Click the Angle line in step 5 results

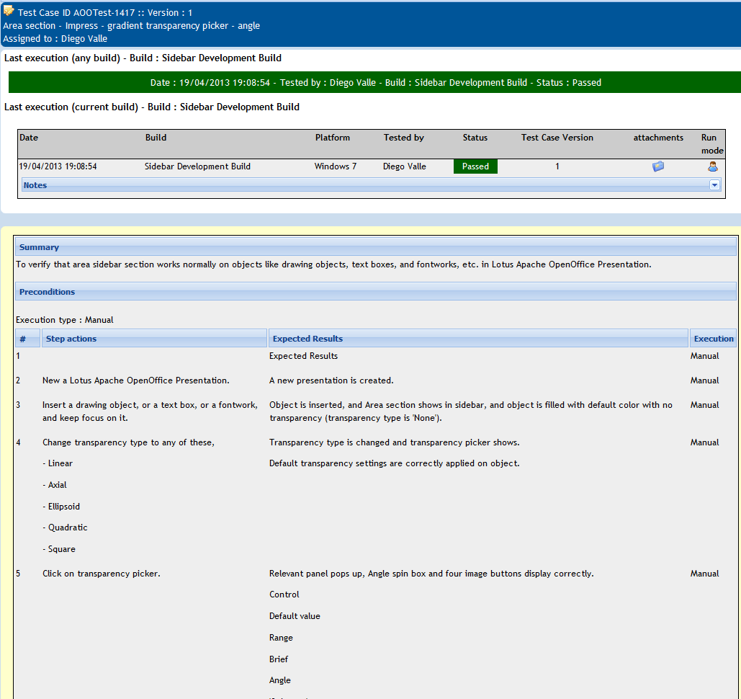coord(280,680)
